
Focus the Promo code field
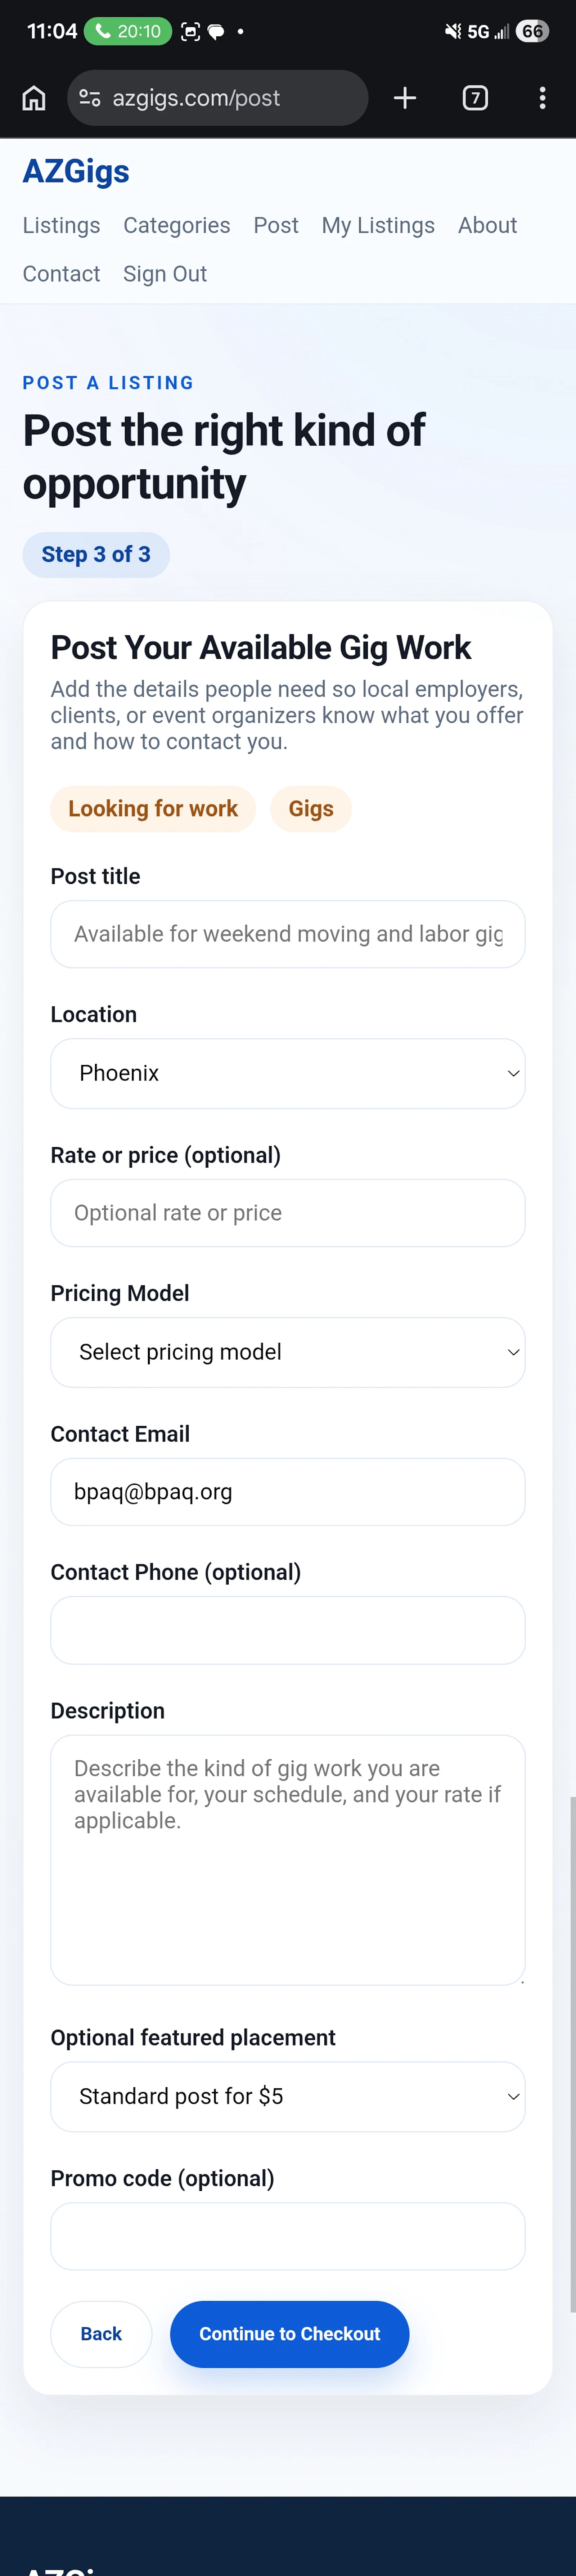[x=288, y=2236]
